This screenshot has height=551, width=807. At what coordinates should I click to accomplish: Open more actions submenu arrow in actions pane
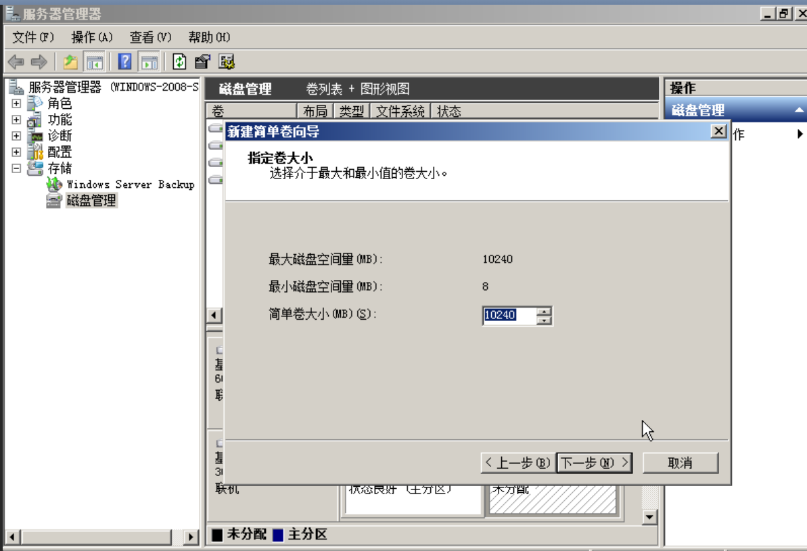click(x=800, y=135)
